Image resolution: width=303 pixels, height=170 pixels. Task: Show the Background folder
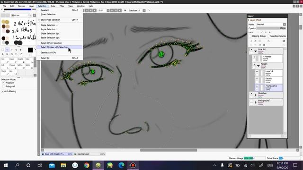pyautogui.click(x=251, y=101)
